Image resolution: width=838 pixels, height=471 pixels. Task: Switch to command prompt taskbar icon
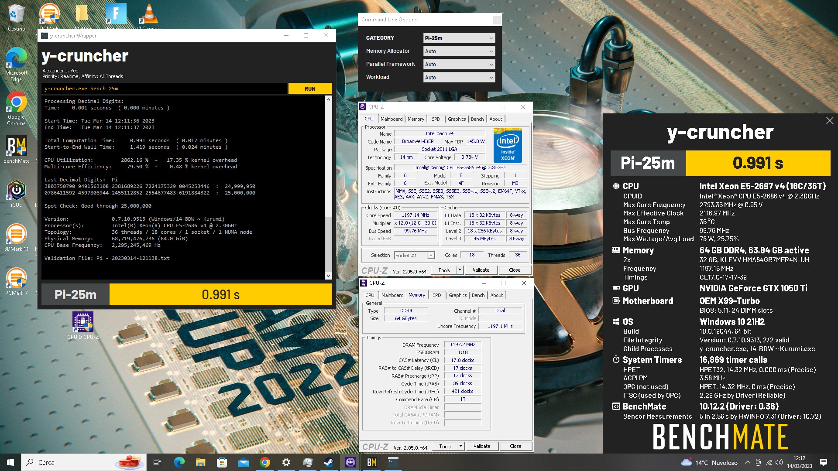pos(393,462)
